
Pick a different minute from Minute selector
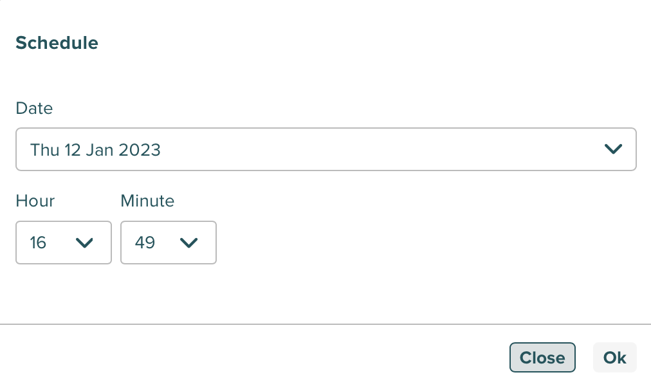click(x=169, y=243)
